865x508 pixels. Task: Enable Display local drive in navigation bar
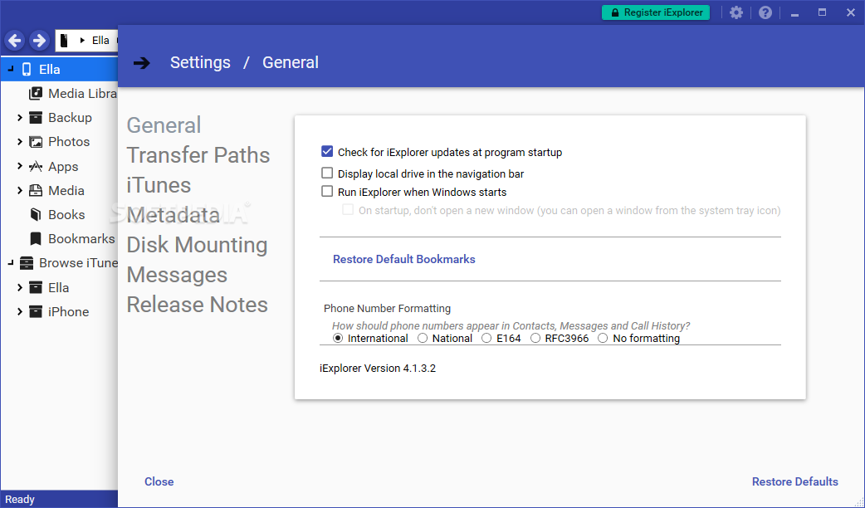pos(327,173)
